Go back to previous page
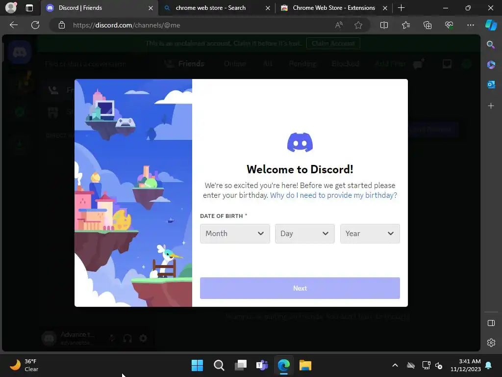502x377 pixels. coord(14,25)
